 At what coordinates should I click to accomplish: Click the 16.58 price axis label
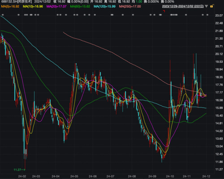(x=219, y=100)
